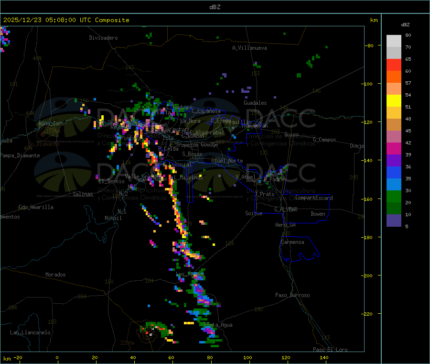Click the El_Desvio map label
Image resolution: width=430 pixels, height=364 pixels.
pos(112,181)
